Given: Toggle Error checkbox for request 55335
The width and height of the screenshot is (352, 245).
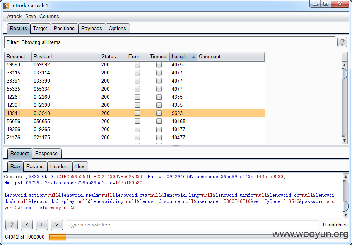Looking at the screenshot, I should click(137, 89).
